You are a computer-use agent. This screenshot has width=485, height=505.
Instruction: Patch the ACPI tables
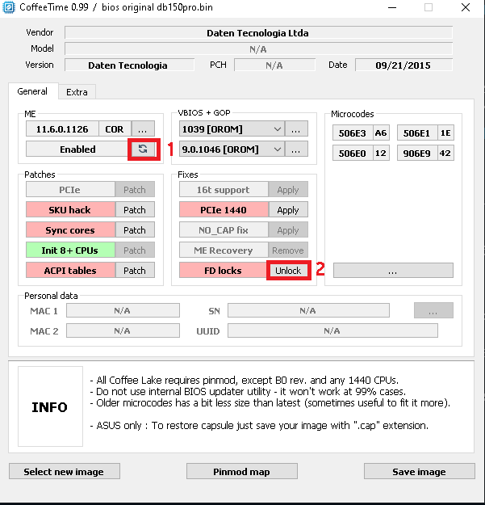(134, 271)
